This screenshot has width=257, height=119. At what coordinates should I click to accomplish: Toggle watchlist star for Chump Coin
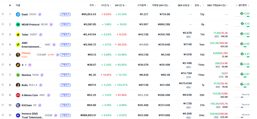click(3, 54)
